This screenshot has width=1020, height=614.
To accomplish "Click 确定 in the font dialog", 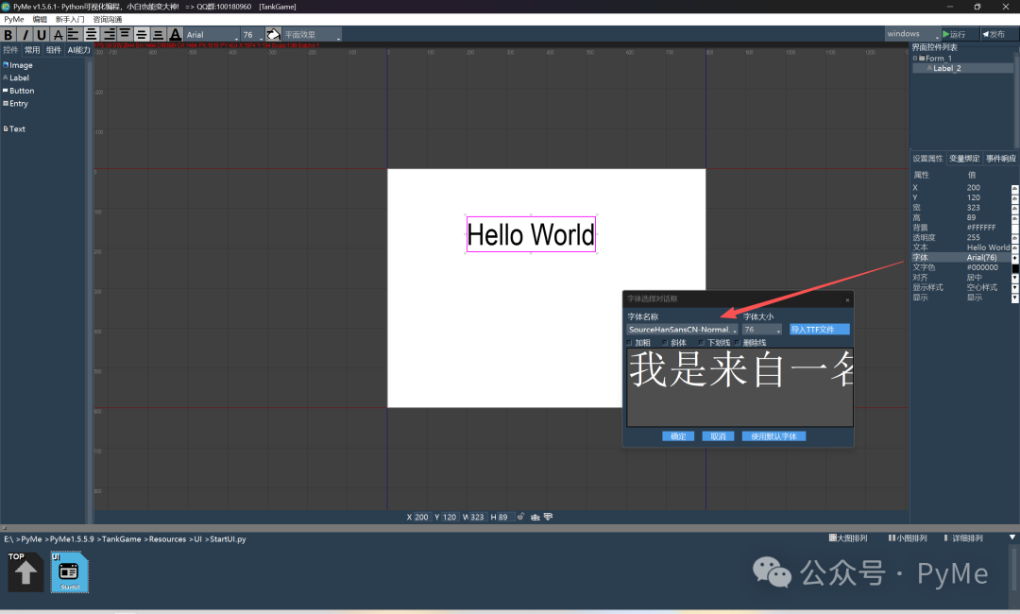I will [678, 436].
